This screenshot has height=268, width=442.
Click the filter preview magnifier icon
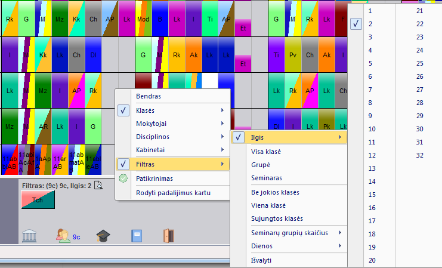pos(98,185)
